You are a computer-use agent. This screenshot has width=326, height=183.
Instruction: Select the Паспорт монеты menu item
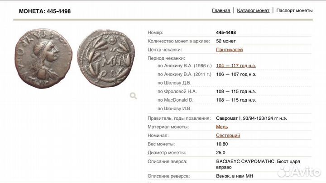point(294,10)
